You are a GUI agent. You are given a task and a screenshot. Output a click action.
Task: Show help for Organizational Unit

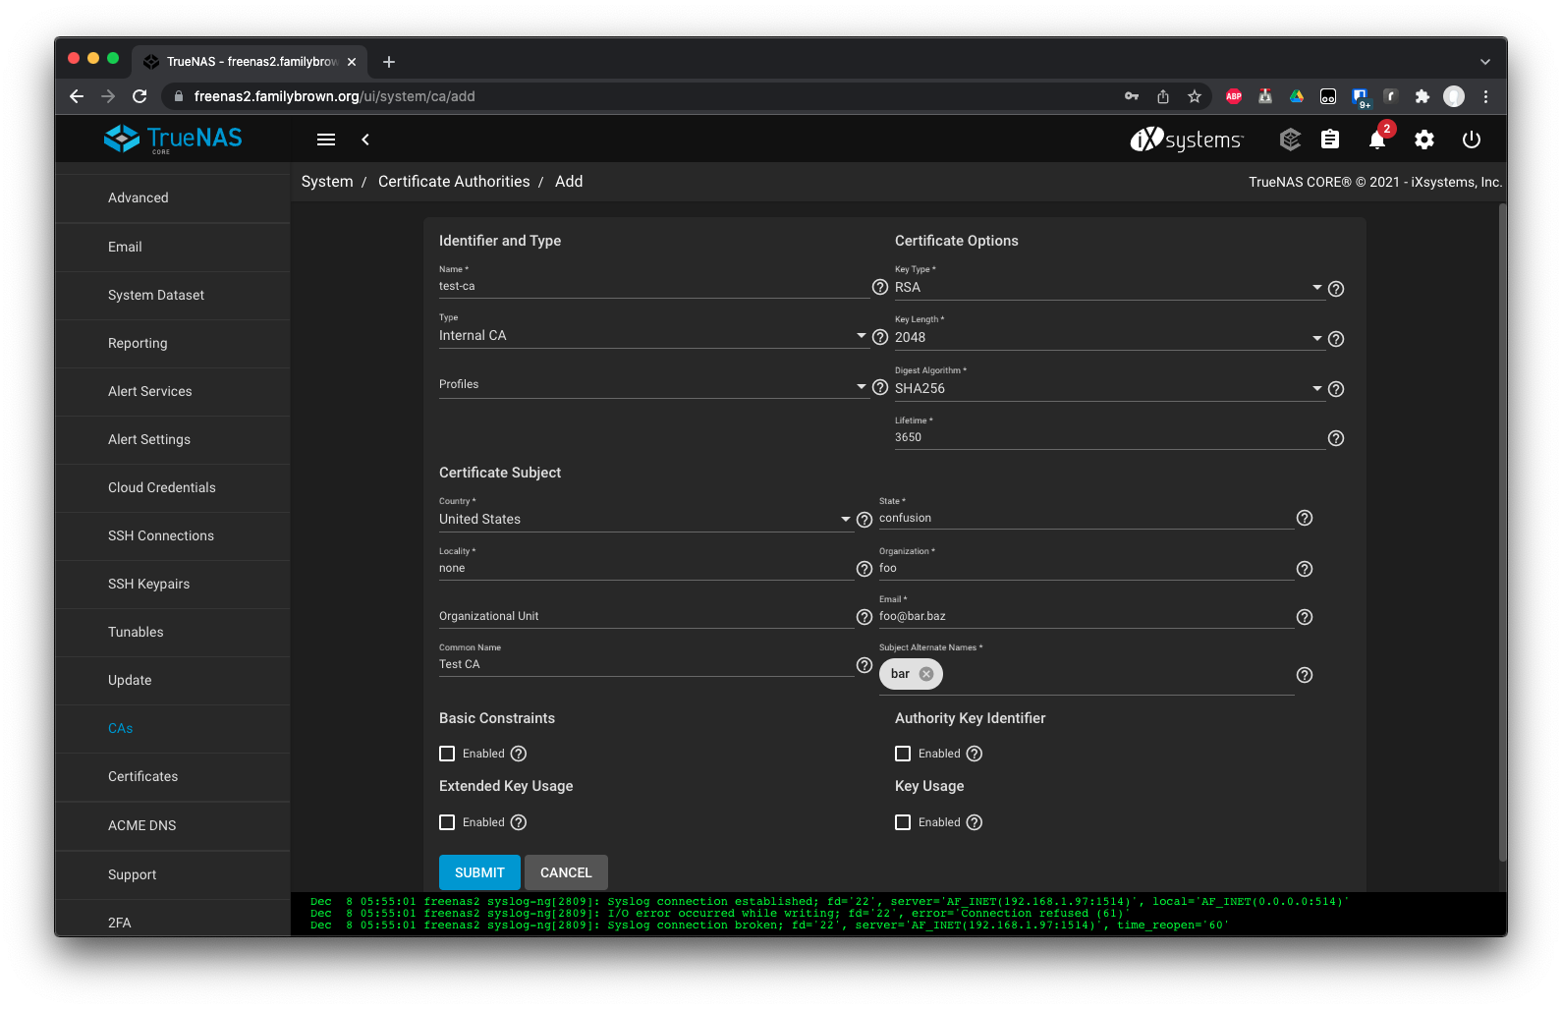pyautogui.click(x=865, y=617)
